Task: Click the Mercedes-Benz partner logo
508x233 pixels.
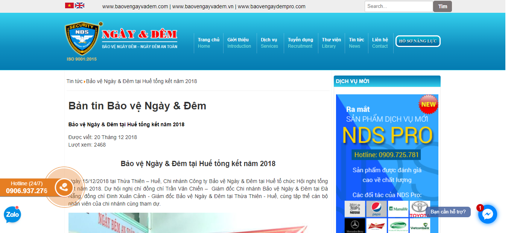Action: pyautogui.click(x=354, y=226)
